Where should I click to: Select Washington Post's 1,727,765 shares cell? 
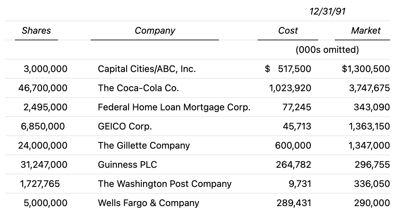(x=40, y=184)
